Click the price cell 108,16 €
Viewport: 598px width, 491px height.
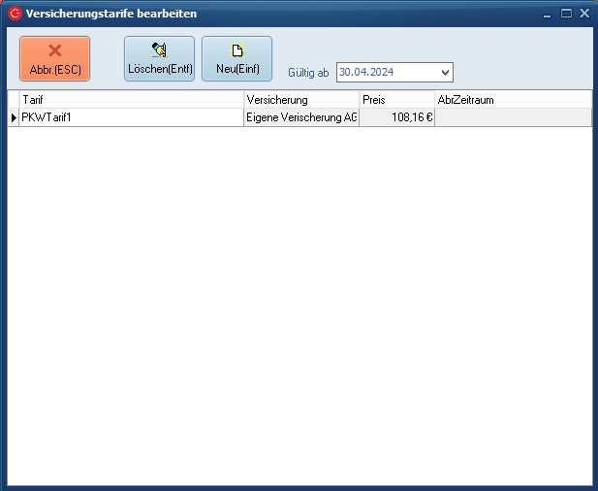point(396,117)
